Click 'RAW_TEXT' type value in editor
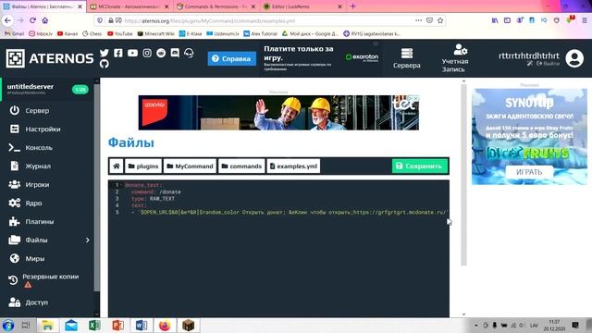 pyautogui.click(x=162, y=199)
